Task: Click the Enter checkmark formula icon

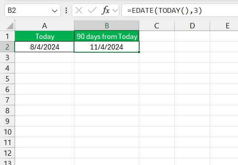Action: pyautogui.click(x=92, y=11)
